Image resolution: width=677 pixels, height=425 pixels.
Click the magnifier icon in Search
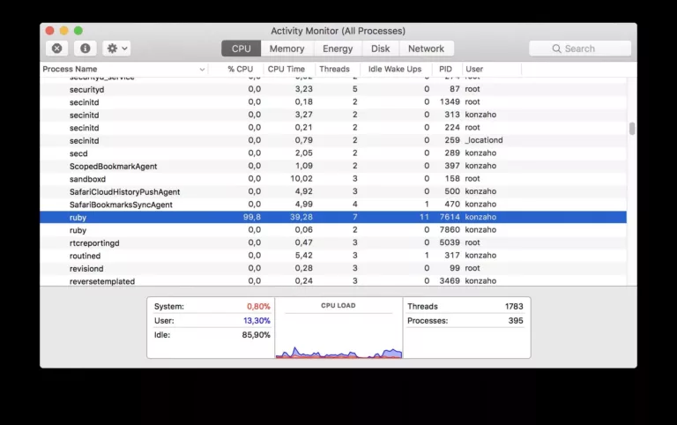click(x=556, y=48)
